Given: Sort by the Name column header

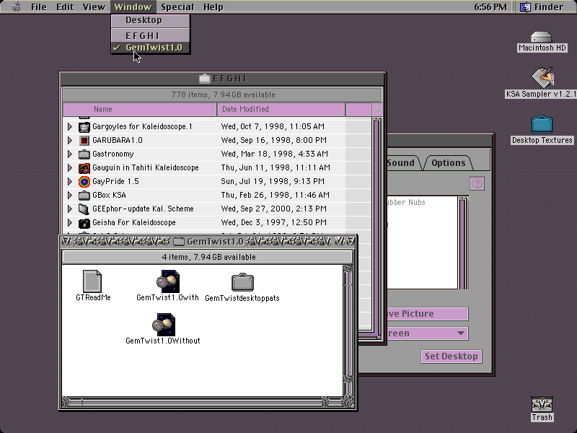Looking at the screenshot, I should pyautogui.click(x=140, y=109).
